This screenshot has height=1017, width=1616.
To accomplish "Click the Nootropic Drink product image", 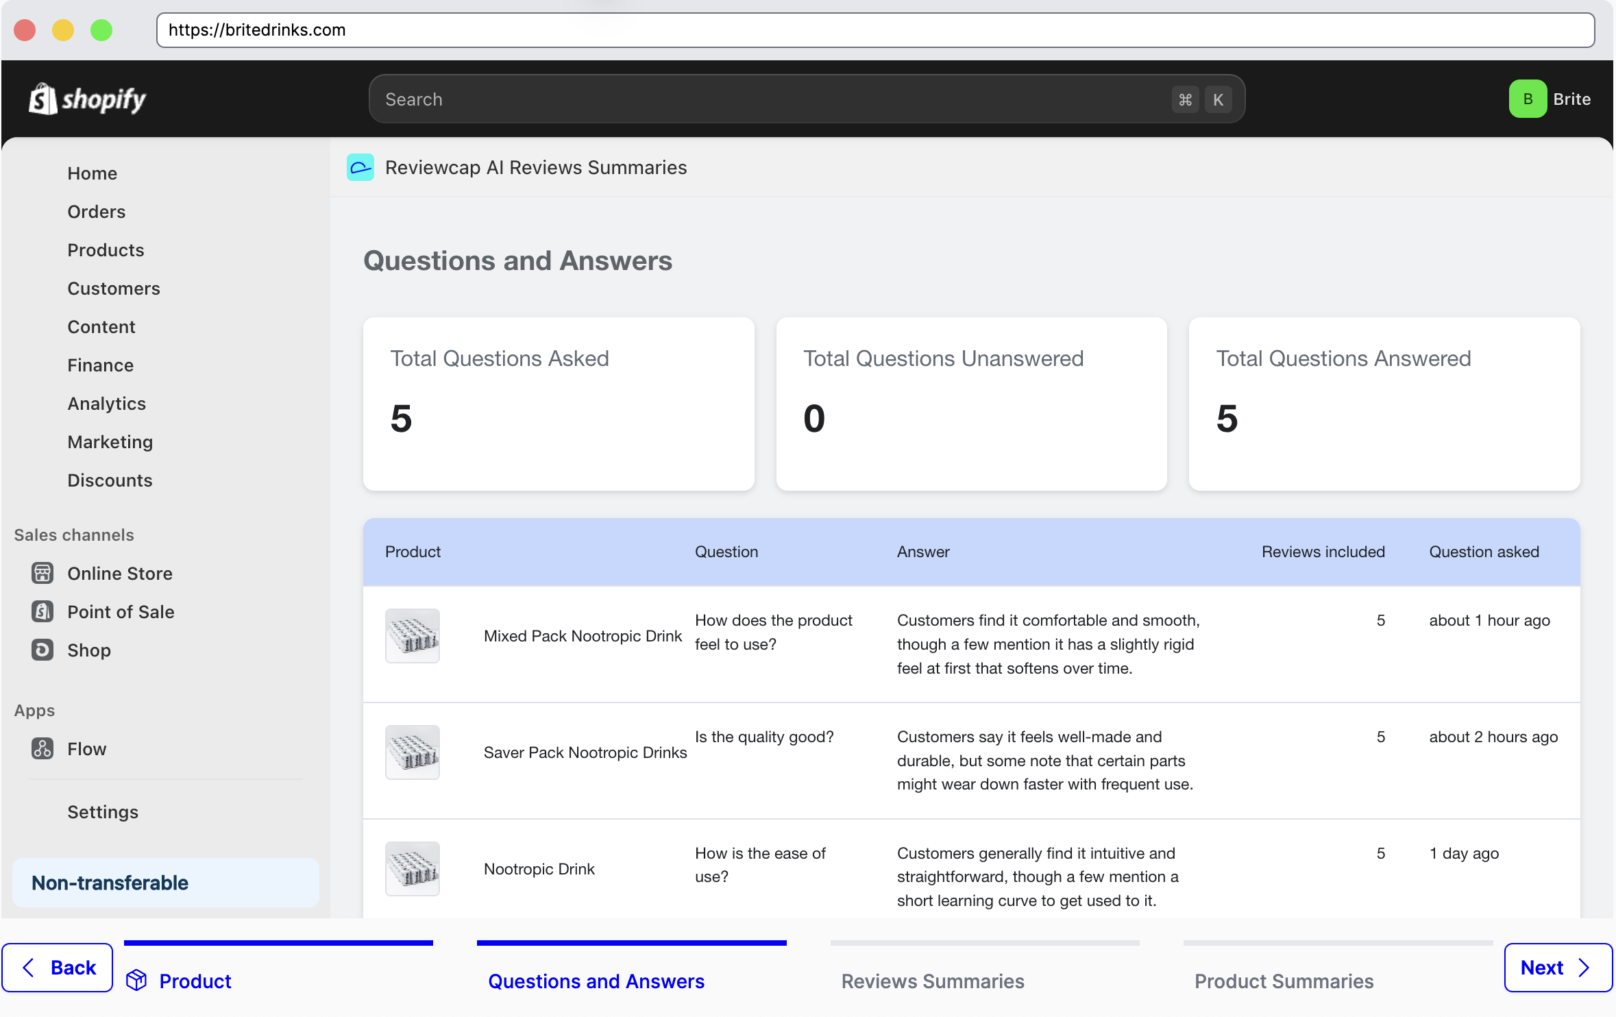I will coord(412,868).
